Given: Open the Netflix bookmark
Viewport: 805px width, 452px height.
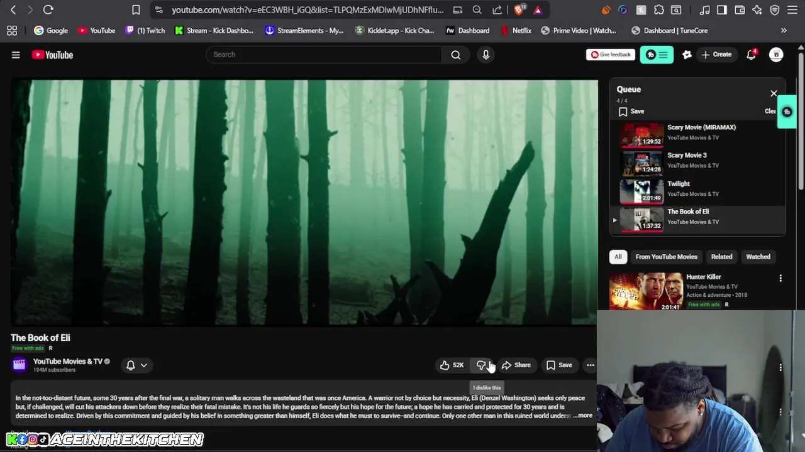Looking at the screenshot, I should pyautogui.click(x=516, y=30).
